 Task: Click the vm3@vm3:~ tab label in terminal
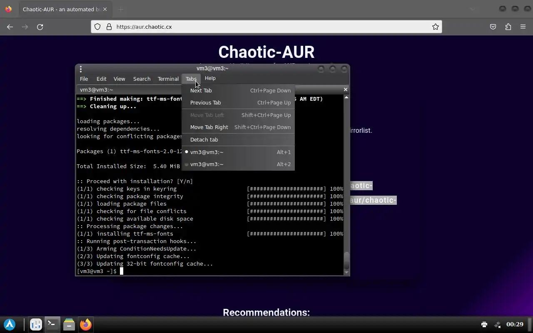point(97,89)
